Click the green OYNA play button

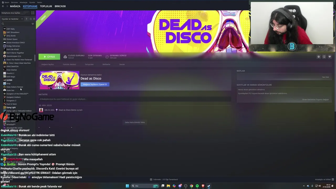coord(49,57)
